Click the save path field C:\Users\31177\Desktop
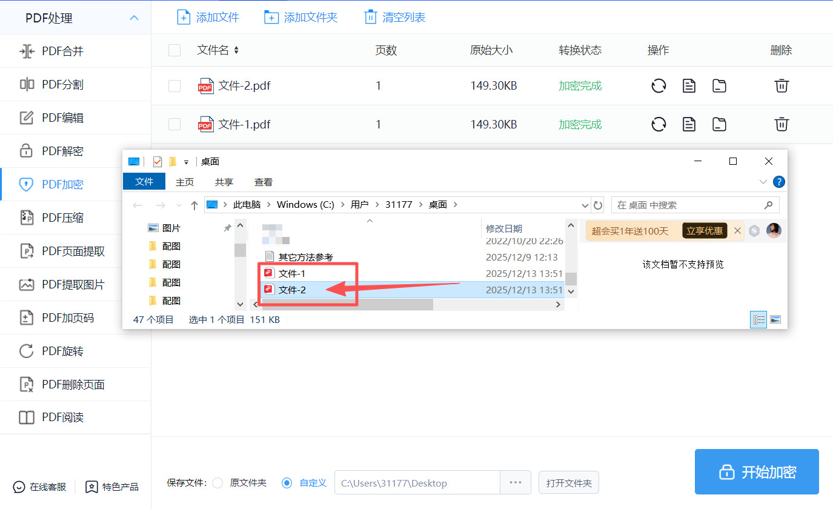Viewport: 833px width, 509px height. point(417,483)
